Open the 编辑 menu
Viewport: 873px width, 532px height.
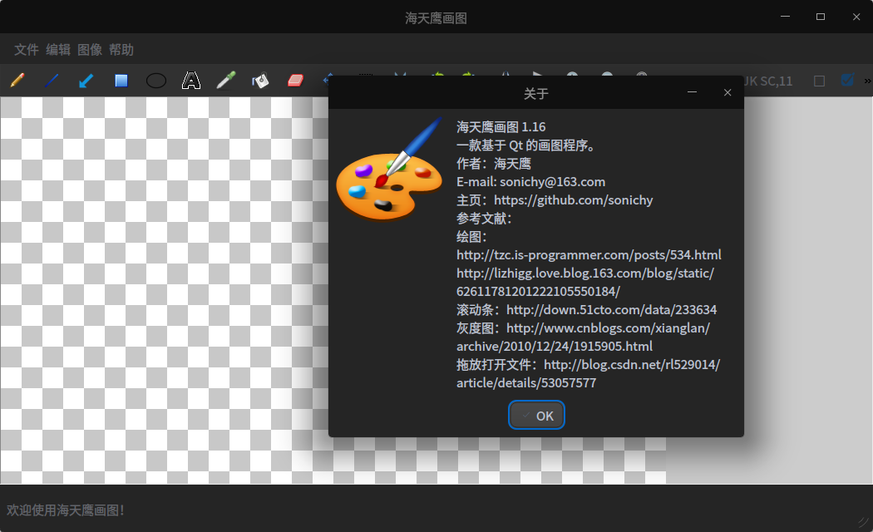pyautogui.click(x=58, y=50)
